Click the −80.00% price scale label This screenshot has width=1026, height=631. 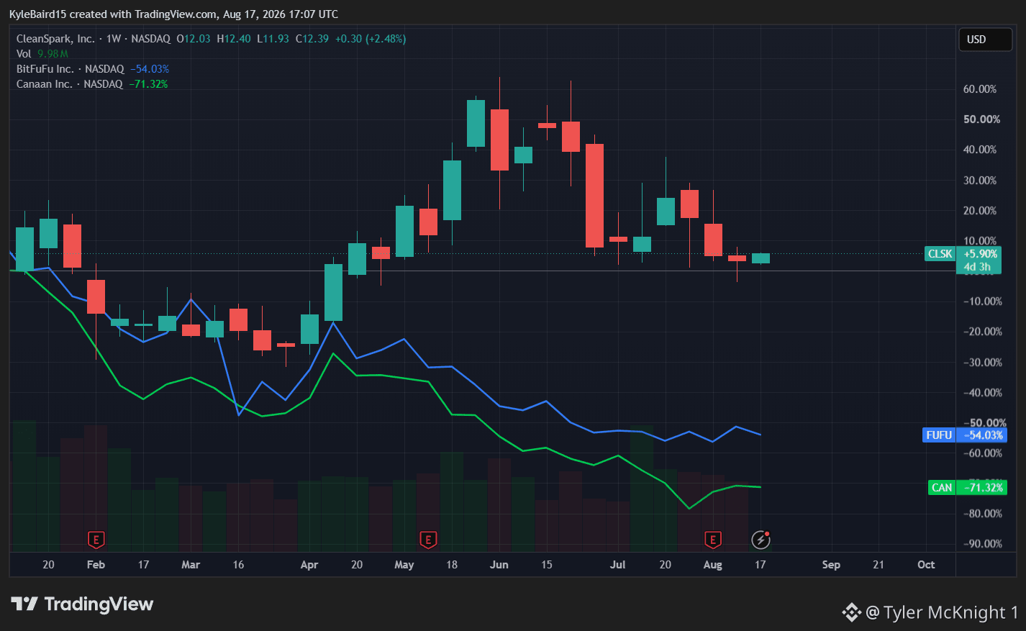point(982,514)
